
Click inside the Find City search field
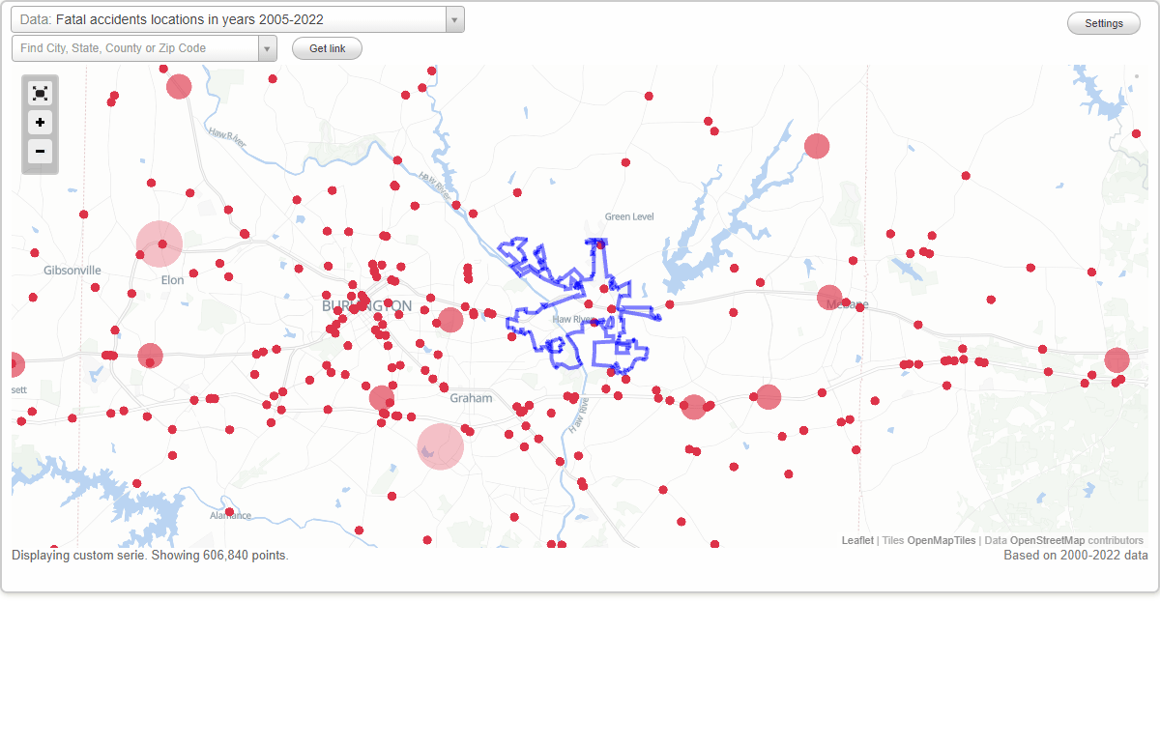pos(135,47)
